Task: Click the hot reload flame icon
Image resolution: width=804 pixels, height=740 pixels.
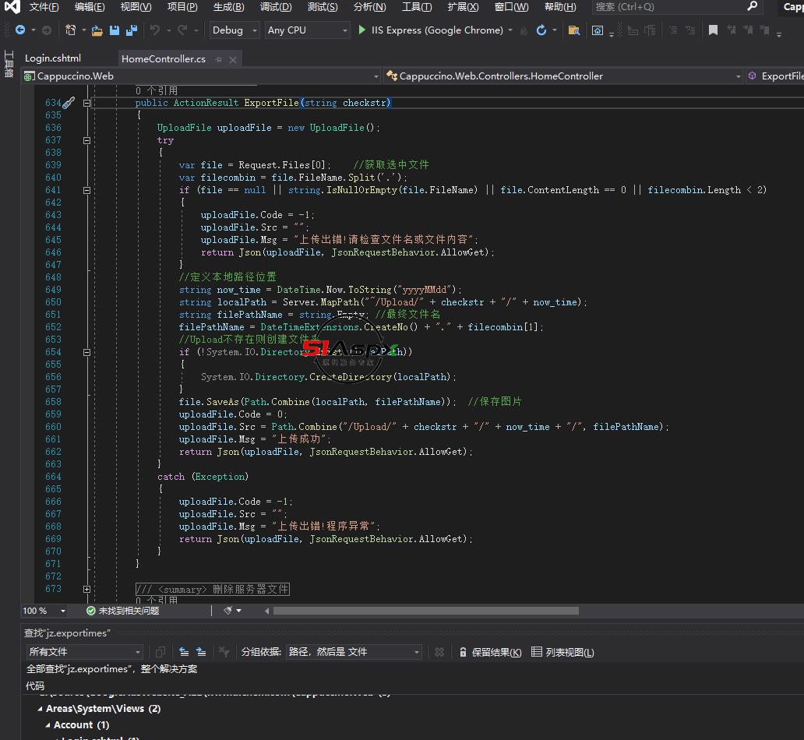Action: click(x=524, y=30)
